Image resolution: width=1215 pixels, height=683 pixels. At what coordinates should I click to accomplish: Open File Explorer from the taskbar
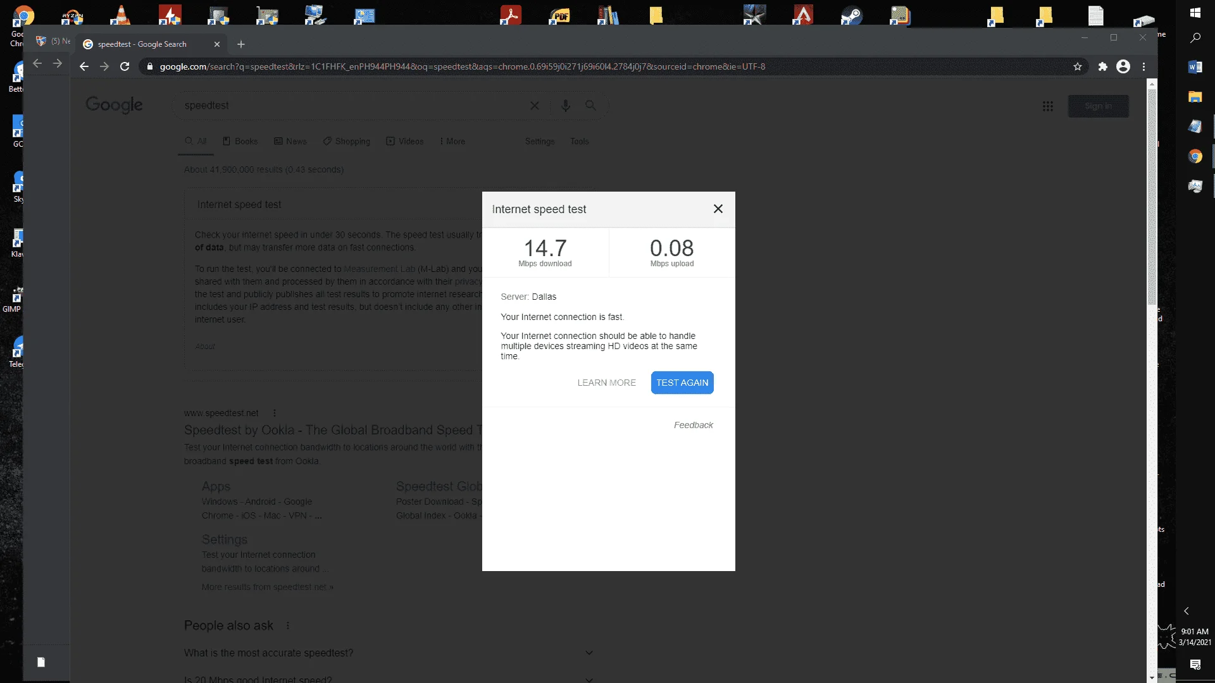click(x=1195, y=97)
